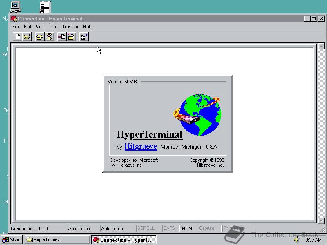Viewport: 327px width, 245px height.
Task: Click the Disconnect phone toolbar icon
Action: click(49, 37)
